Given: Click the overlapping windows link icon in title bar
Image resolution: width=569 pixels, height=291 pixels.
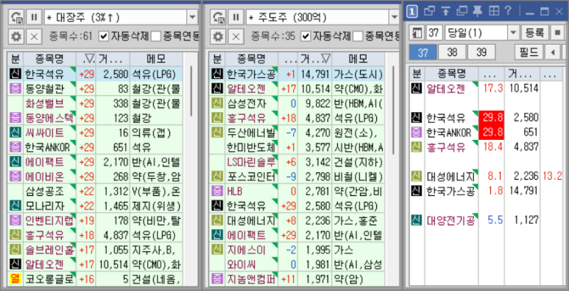Looking at the screenshot, I should click(x=429, y=11).
